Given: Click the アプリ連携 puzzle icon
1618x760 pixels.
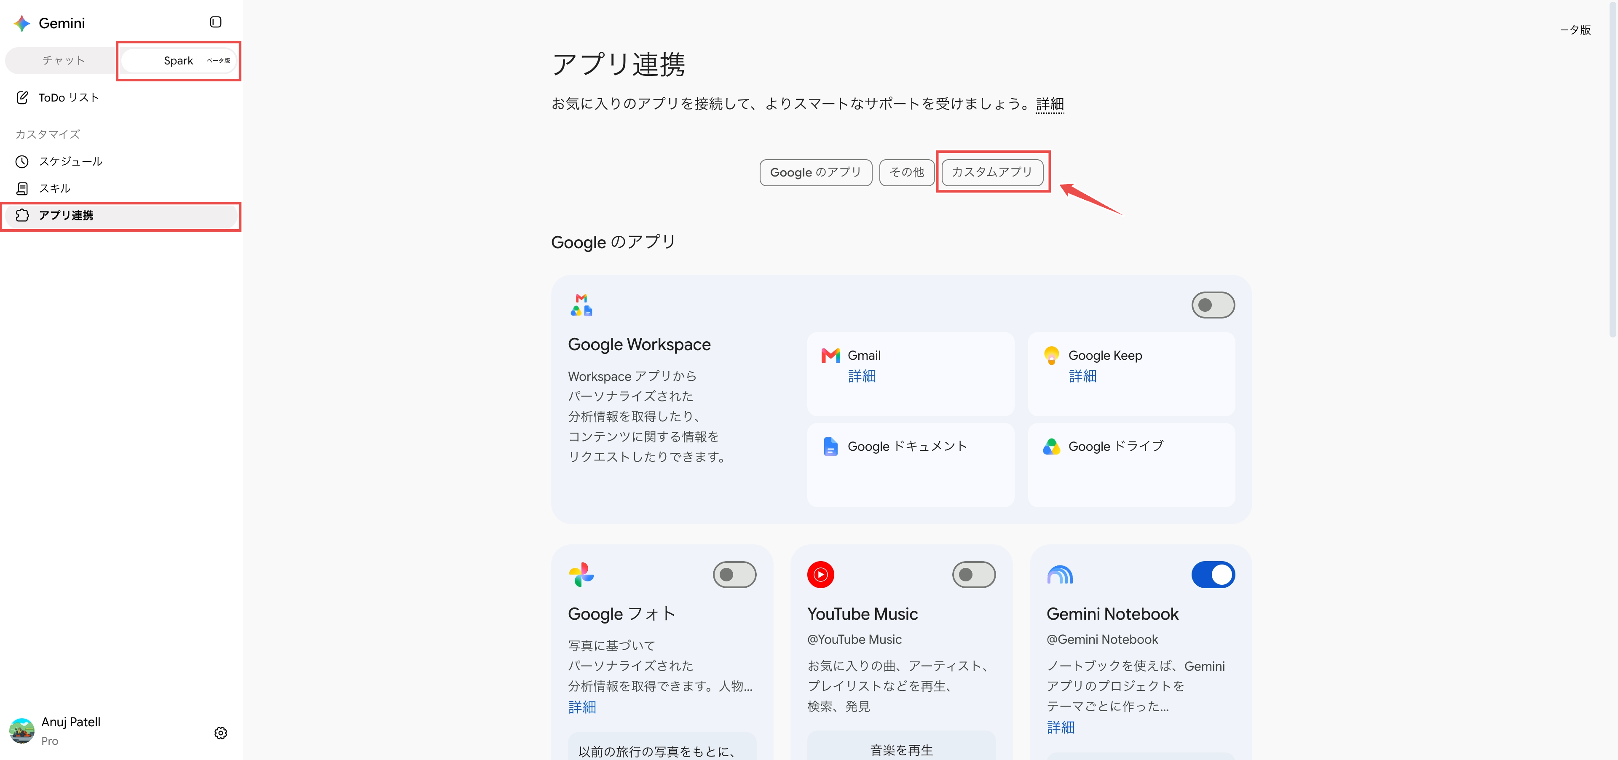Looking at the screenshot, I should click(x=22, y=215).
